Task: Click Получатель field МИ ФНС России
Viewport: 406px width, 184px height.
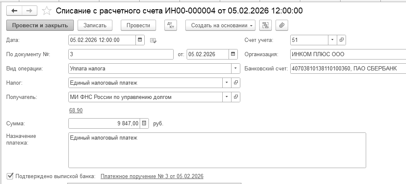Action: [x=146, y=97]
